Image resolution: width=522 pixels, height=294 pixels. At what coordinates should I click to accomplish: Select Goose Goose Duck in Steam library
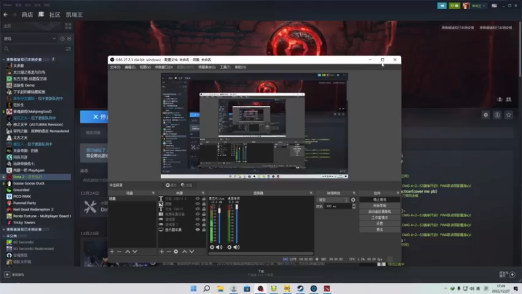(x=29, y=184)
